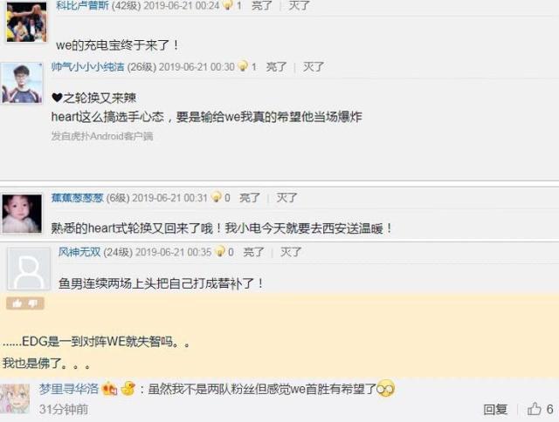
Task: Click the duck badge beside 梦里寻华洛
Action: (x=128, y=389)
